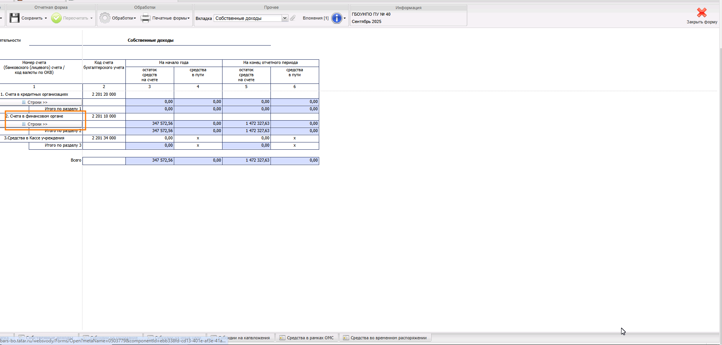Image resolution: width=722 pixels, height=345 pixels.
Task: Open Вложения [1] attachments
Action: pyautogui.click(x=315, y=18)
